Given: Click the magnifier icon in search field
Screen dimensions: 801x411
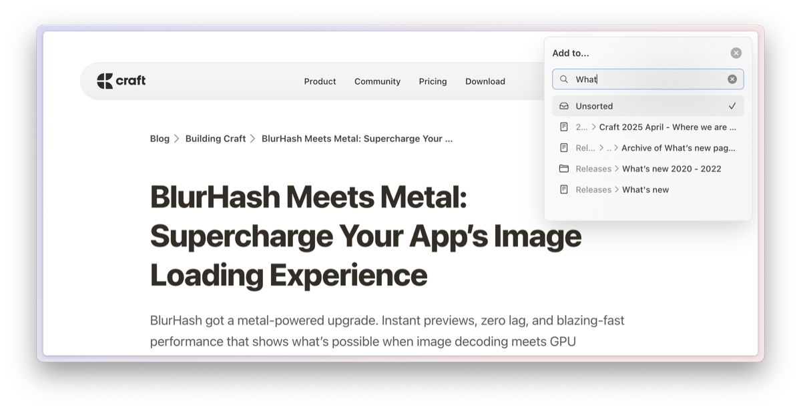Looking at the screenshot, I should [x=564, y=79].
